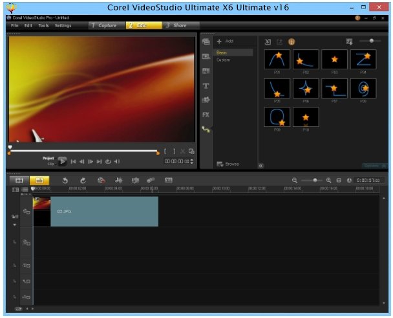Image resolution: width=393 pixels, height=318 pixels.
Task: Select the P04 Z-shaped path thumbnail
Action: click(363, 60)
